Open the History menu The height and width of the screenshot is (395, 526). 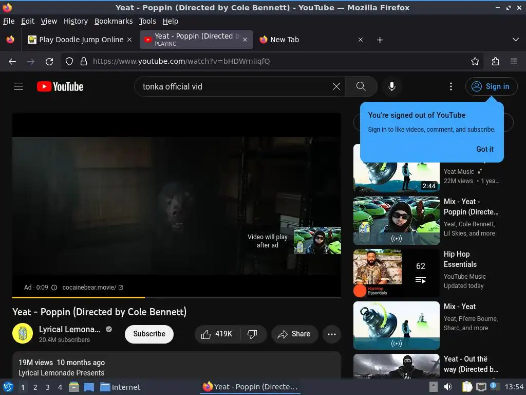click(x=76, y=21)
